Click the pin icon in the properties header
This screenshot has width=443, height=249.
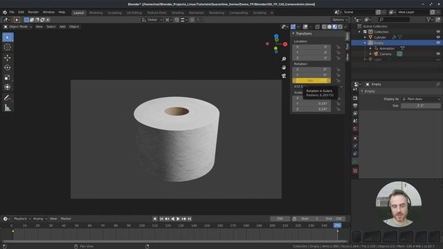coord(438,84)
